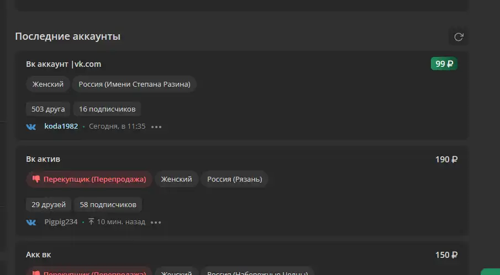Click the green 99 ₽ price badge
Viewport: 500px width, 275px height.
444,64
